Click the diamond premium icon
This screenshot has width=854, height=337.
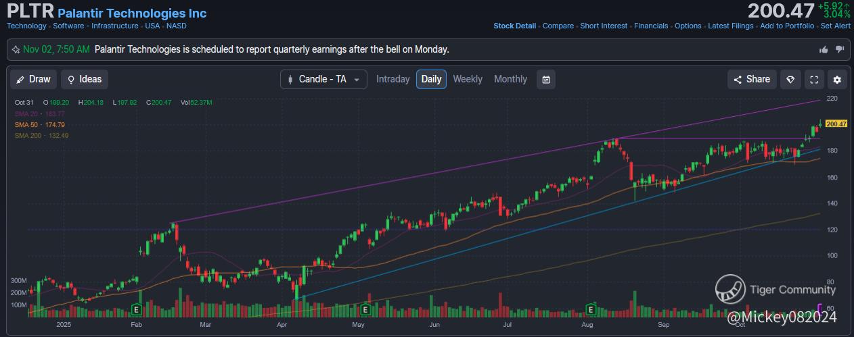[x=790, y=79]
